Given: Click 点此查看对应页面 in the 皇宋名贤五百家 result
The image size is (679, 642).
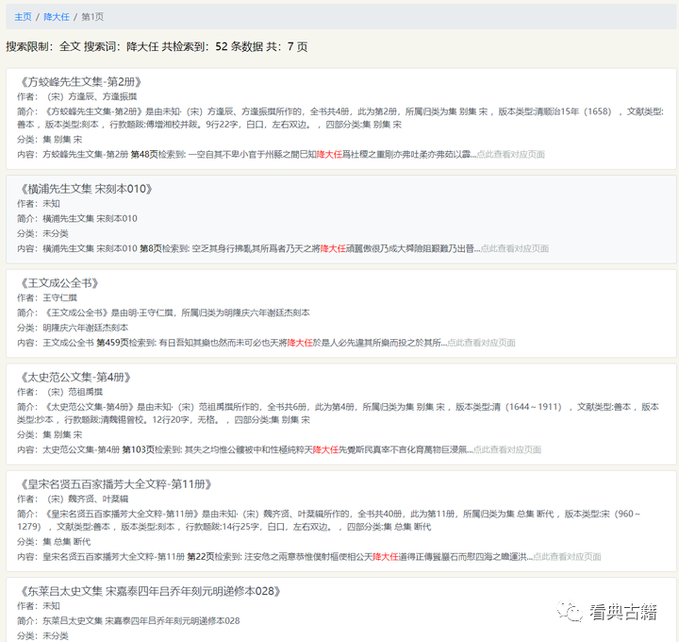Looking at the screenshot, I should pos(567,556).
